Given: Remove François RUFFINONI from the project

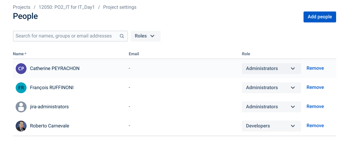Looking at the screenshot, I should [x=315, y=87].
